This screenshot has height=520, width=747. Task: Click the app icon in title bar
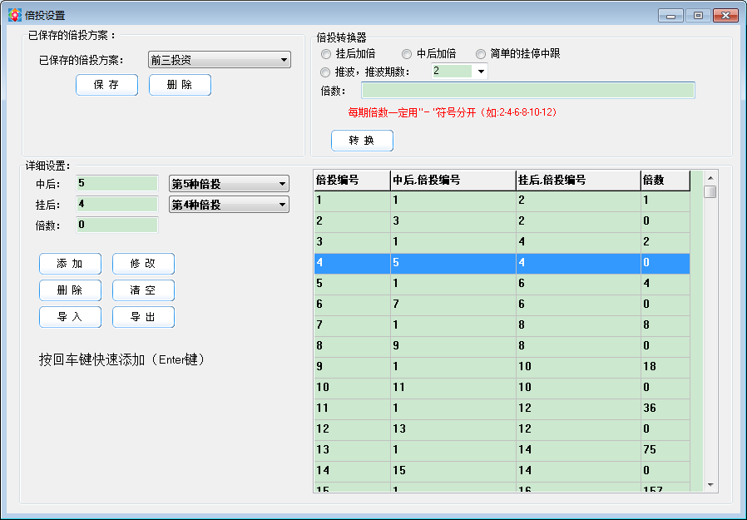tap(14, 15)
